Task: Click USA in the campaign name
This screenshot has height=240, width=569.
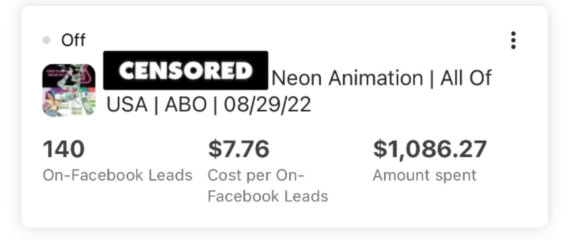Action: click(127, 105)
